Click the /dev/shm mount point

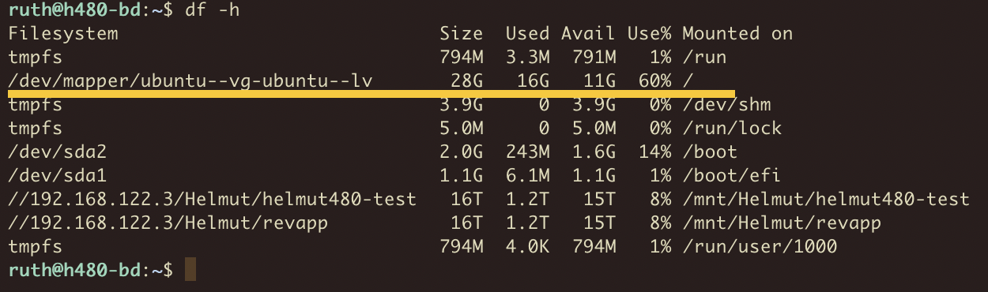726,104
